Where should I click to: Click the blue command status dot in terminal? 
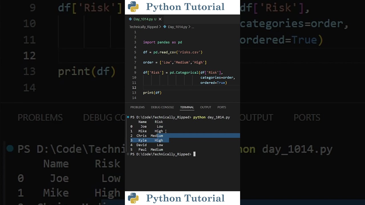tap(128, 117)
